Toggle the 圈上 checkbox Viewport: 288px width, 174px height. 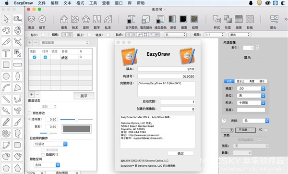89,35
